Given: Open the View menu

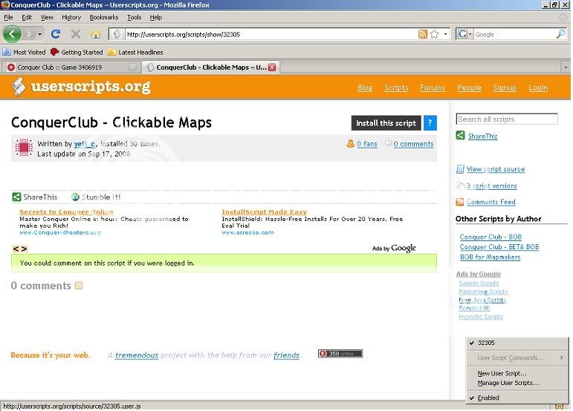Looking at the screenshot, I should point(47,17).
